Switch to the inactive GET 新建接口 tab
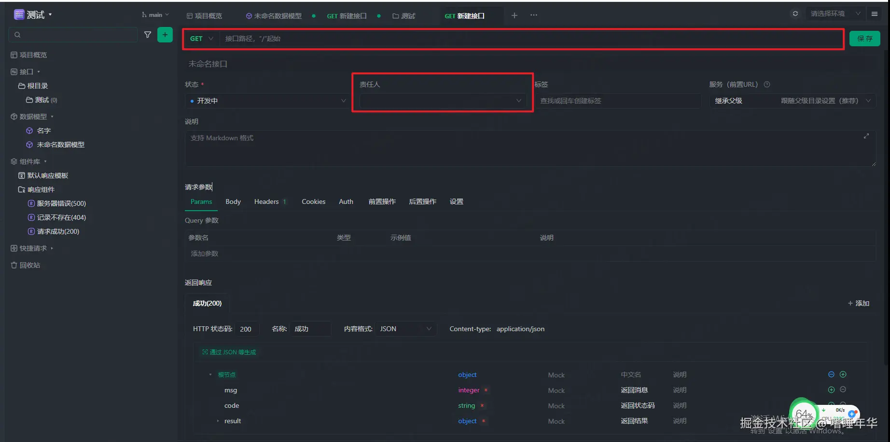The height and width of the screenshot is (442, 890). click(347, 16)
